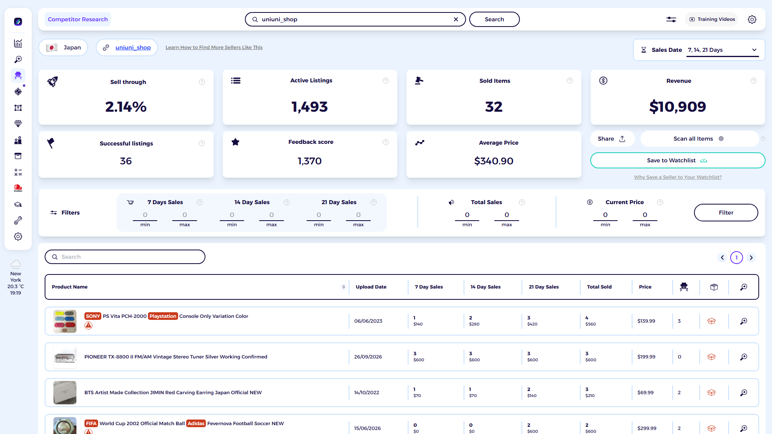Click the magnifier icon in PIONEER TX-8800 row

point(744,357)
